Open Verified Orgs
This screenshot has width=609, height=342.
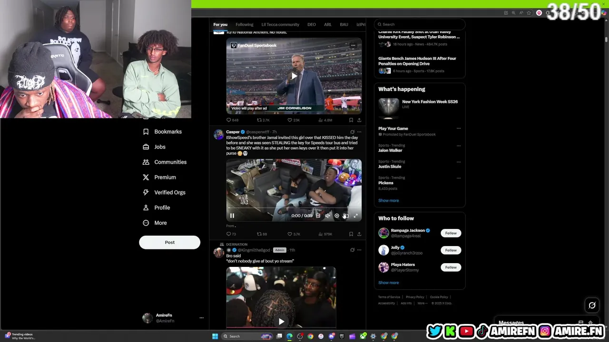pos(164,192)
